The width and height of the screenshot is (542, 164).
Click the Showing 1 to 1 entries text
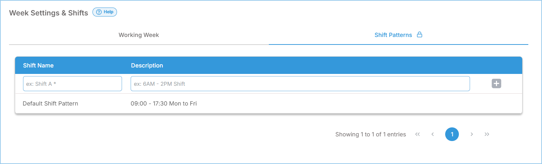(x=371, y=135)
